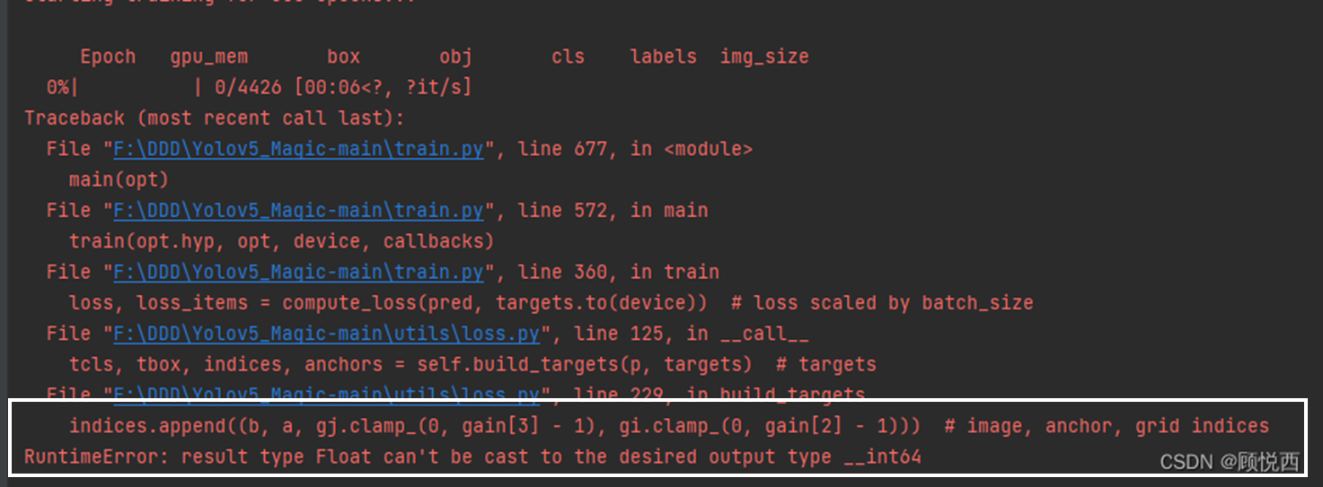Screen dimensions: 1323x487
Task: Click the obj column header
Action: 455,57
